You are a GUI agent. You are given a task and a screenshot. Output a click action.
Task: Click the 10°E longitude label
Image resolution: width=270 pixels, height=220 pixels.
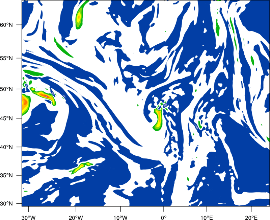(x=207, y=217)
